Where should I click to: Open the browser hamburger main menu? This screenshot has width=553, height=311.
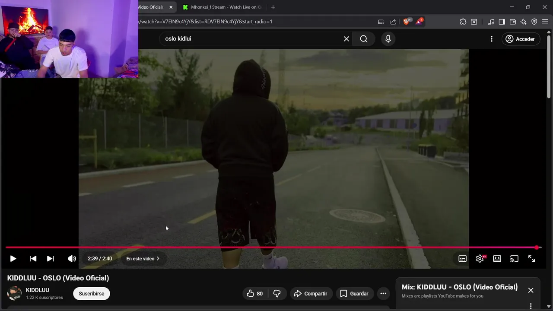pyautogui.click(x=545, y=22)
